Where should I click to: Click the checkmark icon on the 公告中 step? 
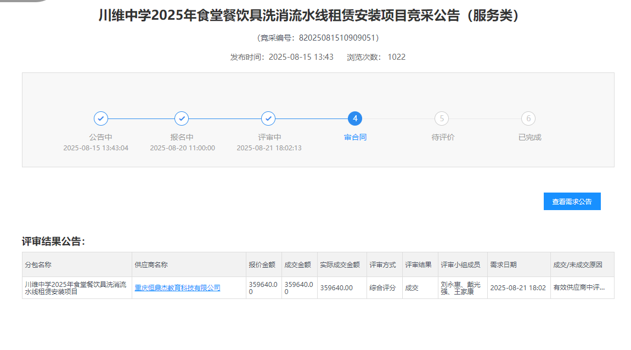[x=101, y=118]
